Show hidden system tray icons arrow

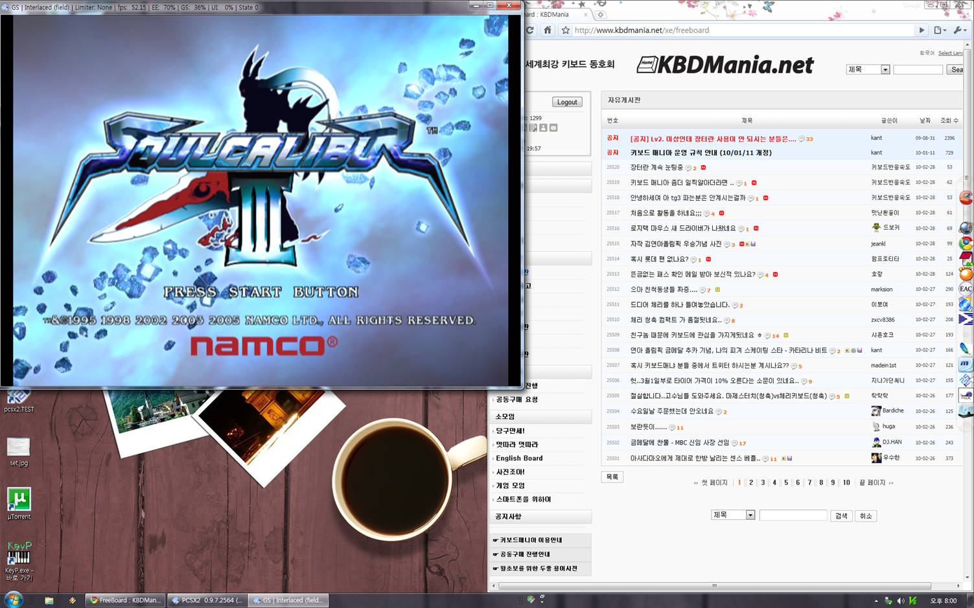[x=876, y=601]
